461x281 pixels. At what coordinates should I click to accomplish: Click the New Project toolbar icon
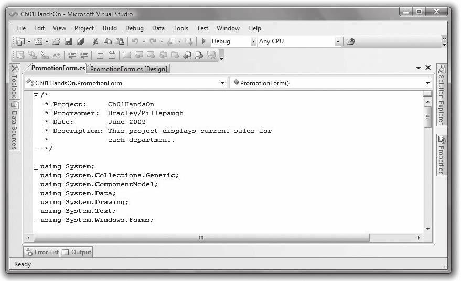click(20, 41)
